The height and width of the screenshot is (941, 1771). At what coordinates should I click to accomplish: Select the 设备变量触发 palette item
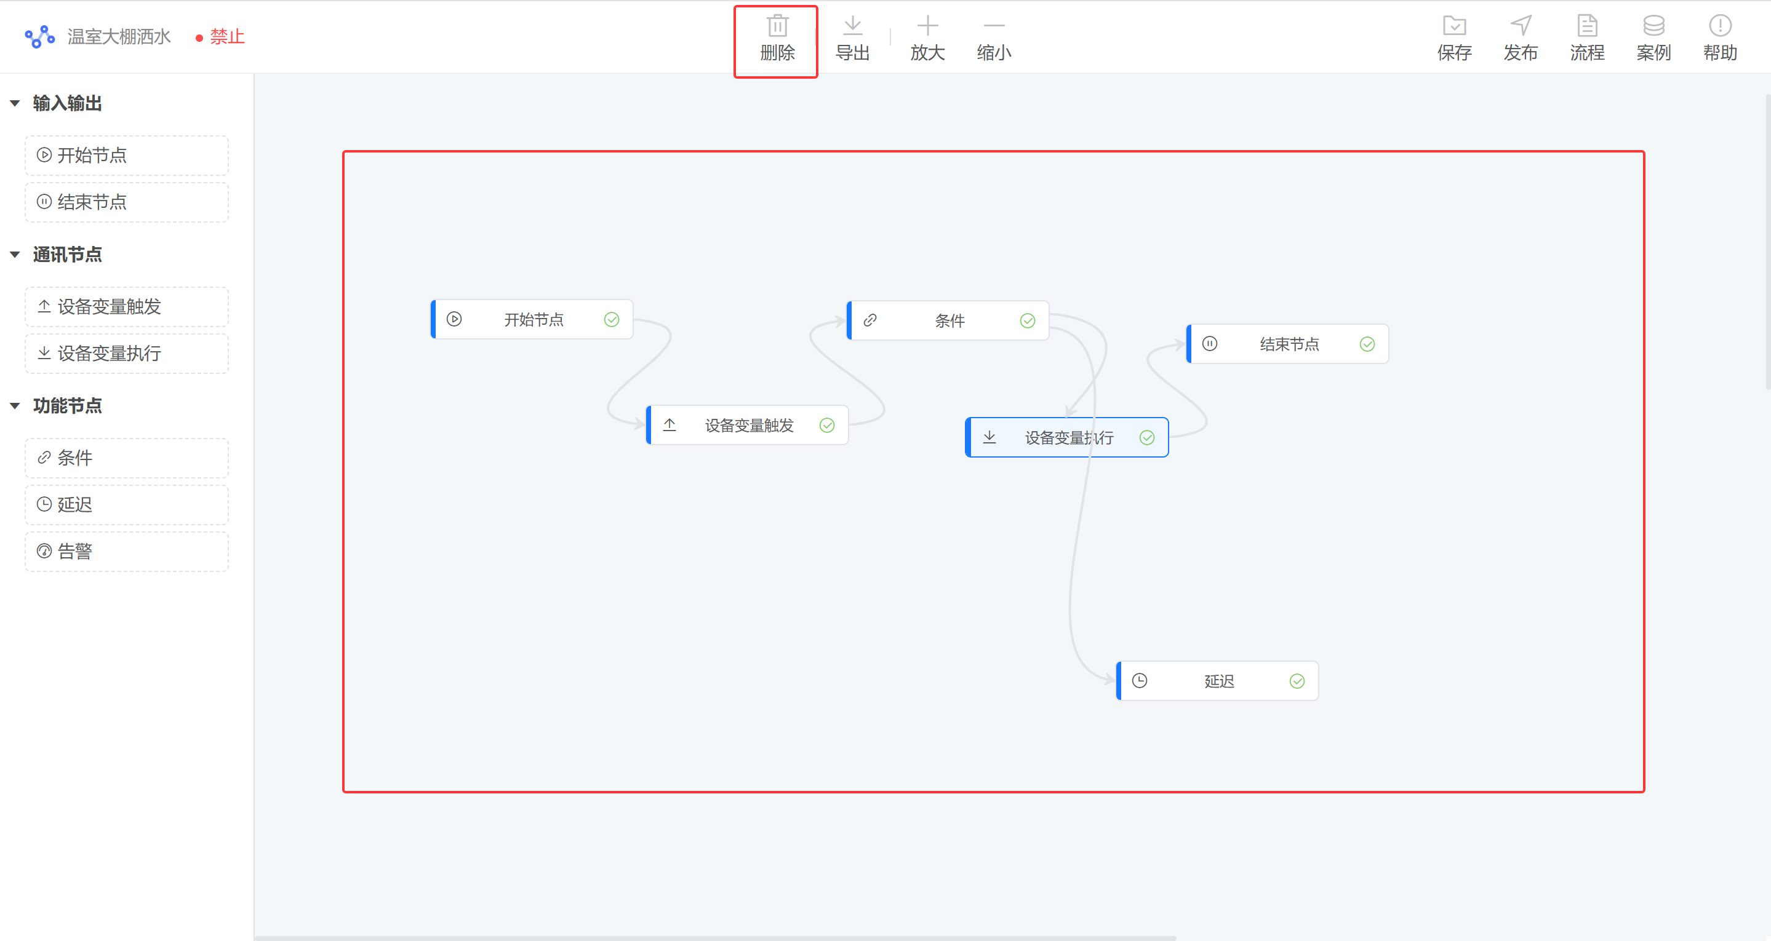(x=127, y=306)
